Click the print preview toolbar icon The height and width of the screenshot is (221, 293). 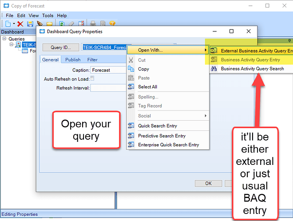(x=103, y=23)
